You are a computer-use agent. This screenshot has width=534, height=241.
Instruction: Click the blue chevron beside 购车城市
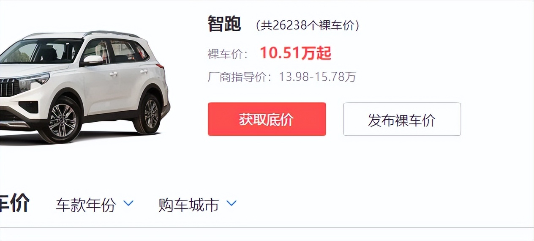[x=231, y=204]
